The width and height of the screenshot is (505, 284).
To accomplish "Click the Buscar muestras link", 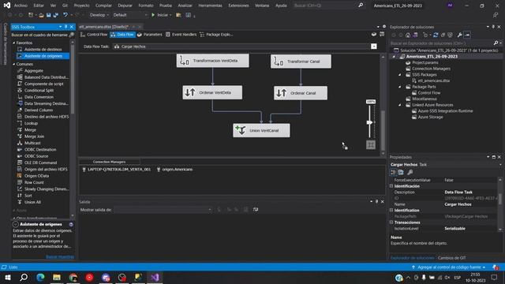I will point(60,257).
